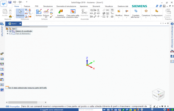Image resolution: width=174 pixels, height=111 pixels.
Task: Close the PromptBar with its X
Action: [x=168, y=106]
